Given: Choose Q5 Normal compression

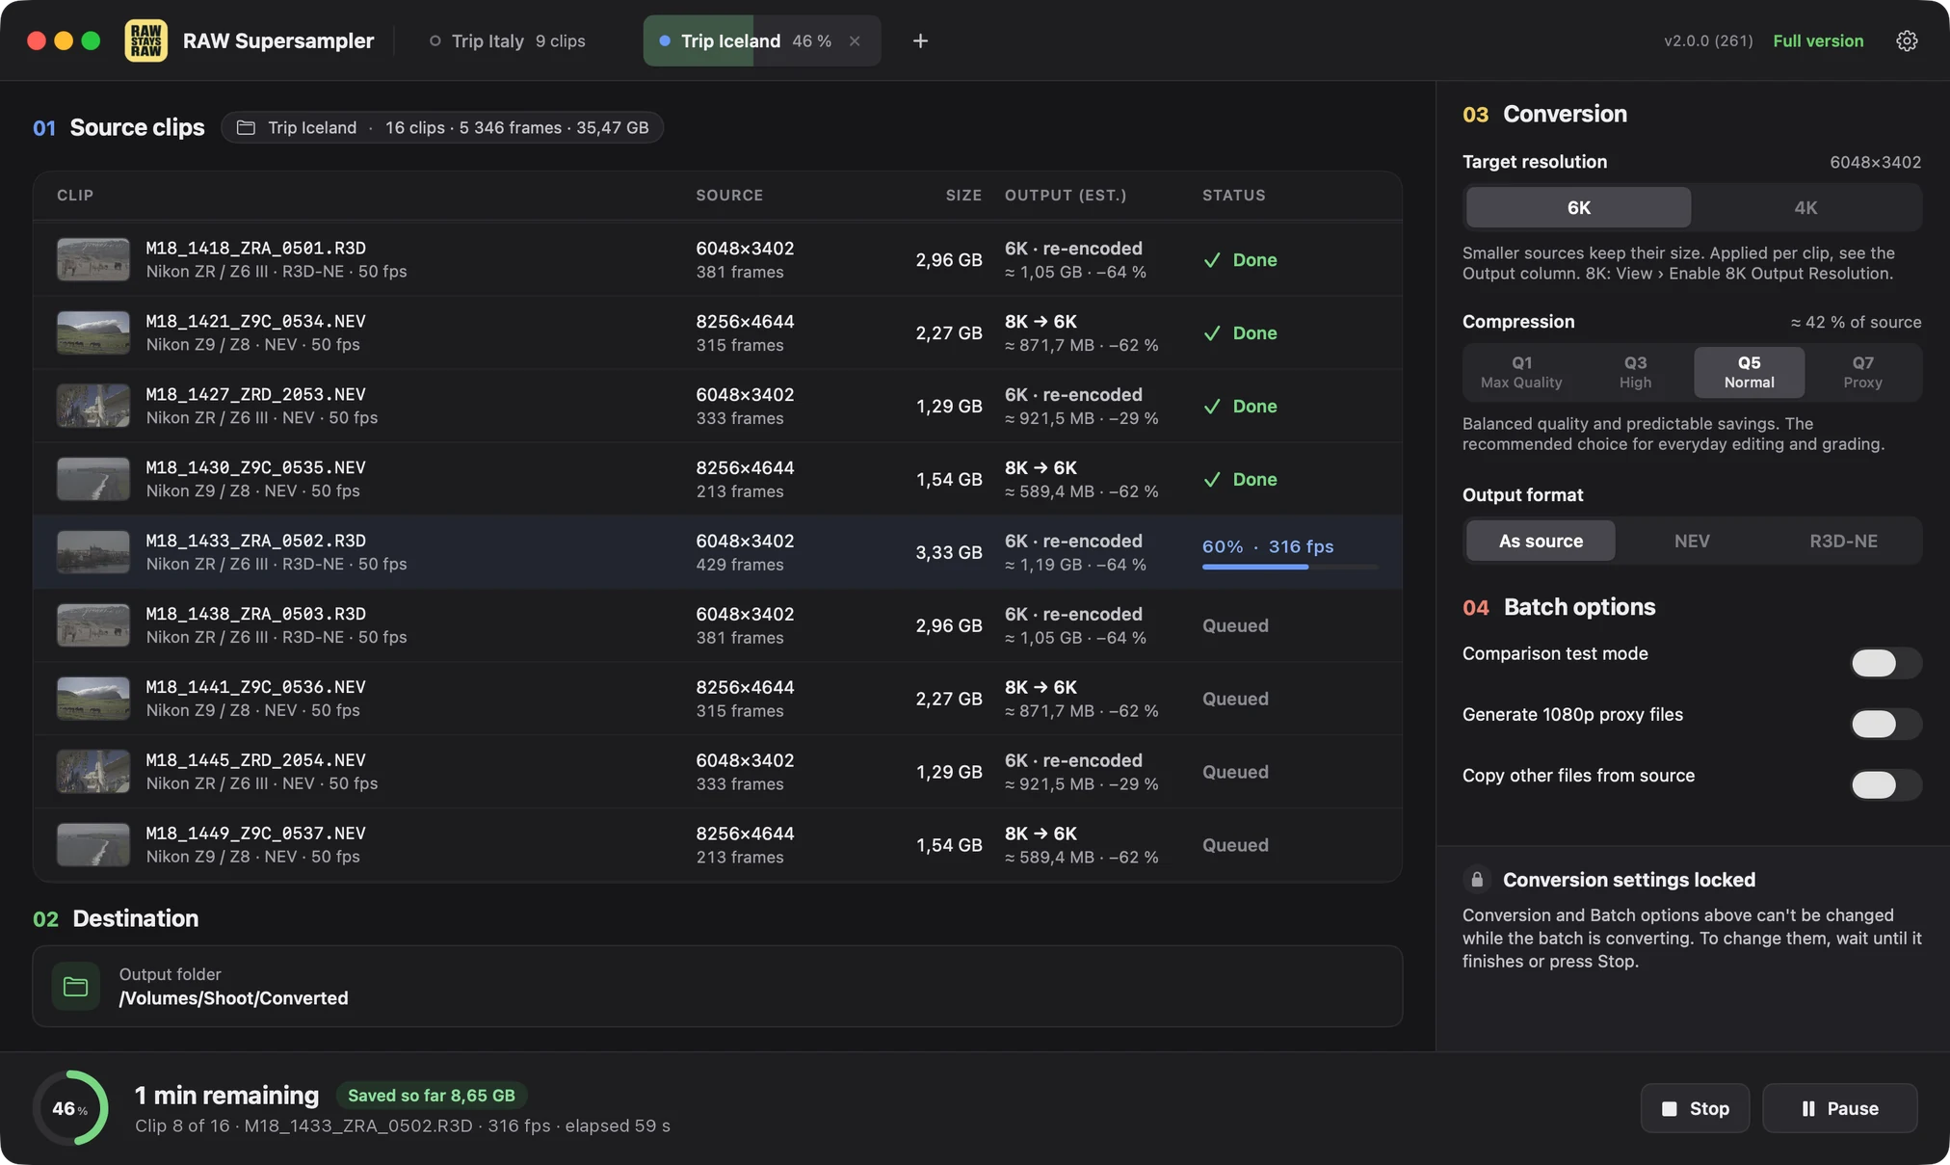Looking at the screenshot, I should pyautogui.click(x=1749, y=372).
